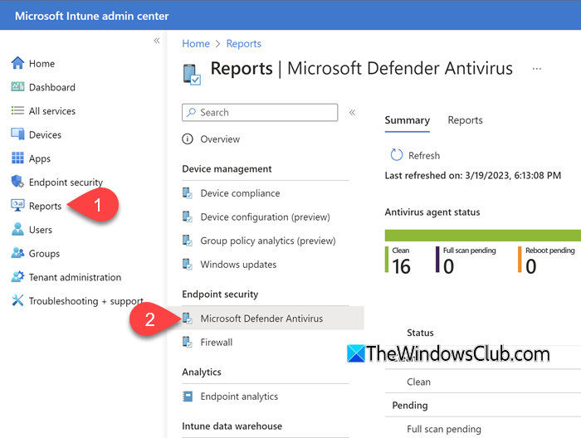581x438 pixels.
Task: Click the Reports breadcrumb link
Action: [x=243, y=44]
